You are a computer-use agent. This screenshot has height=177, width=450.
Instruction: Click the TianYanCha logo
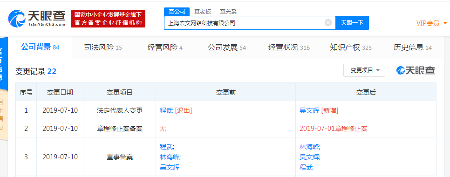coord(37,19)
